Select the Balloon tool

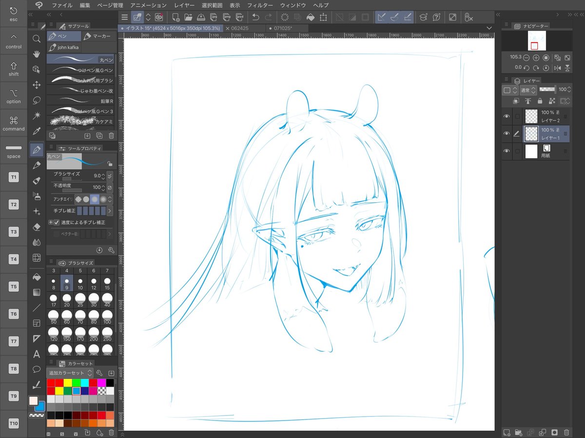(x=37, y=369)
